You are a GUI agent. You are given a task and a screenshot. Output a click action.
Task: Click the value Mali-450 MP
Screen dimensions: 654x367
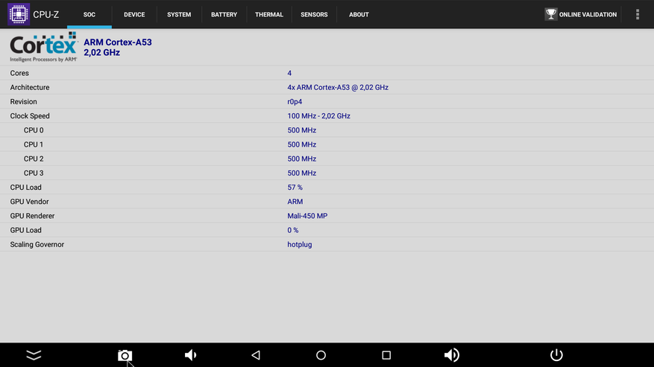[307, 216]
